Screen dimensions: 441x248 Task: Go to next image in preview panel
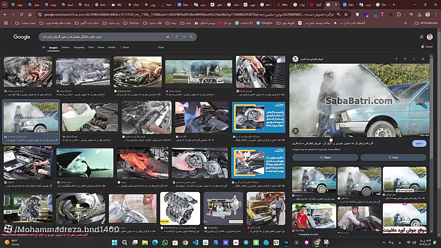pos(405,59)
